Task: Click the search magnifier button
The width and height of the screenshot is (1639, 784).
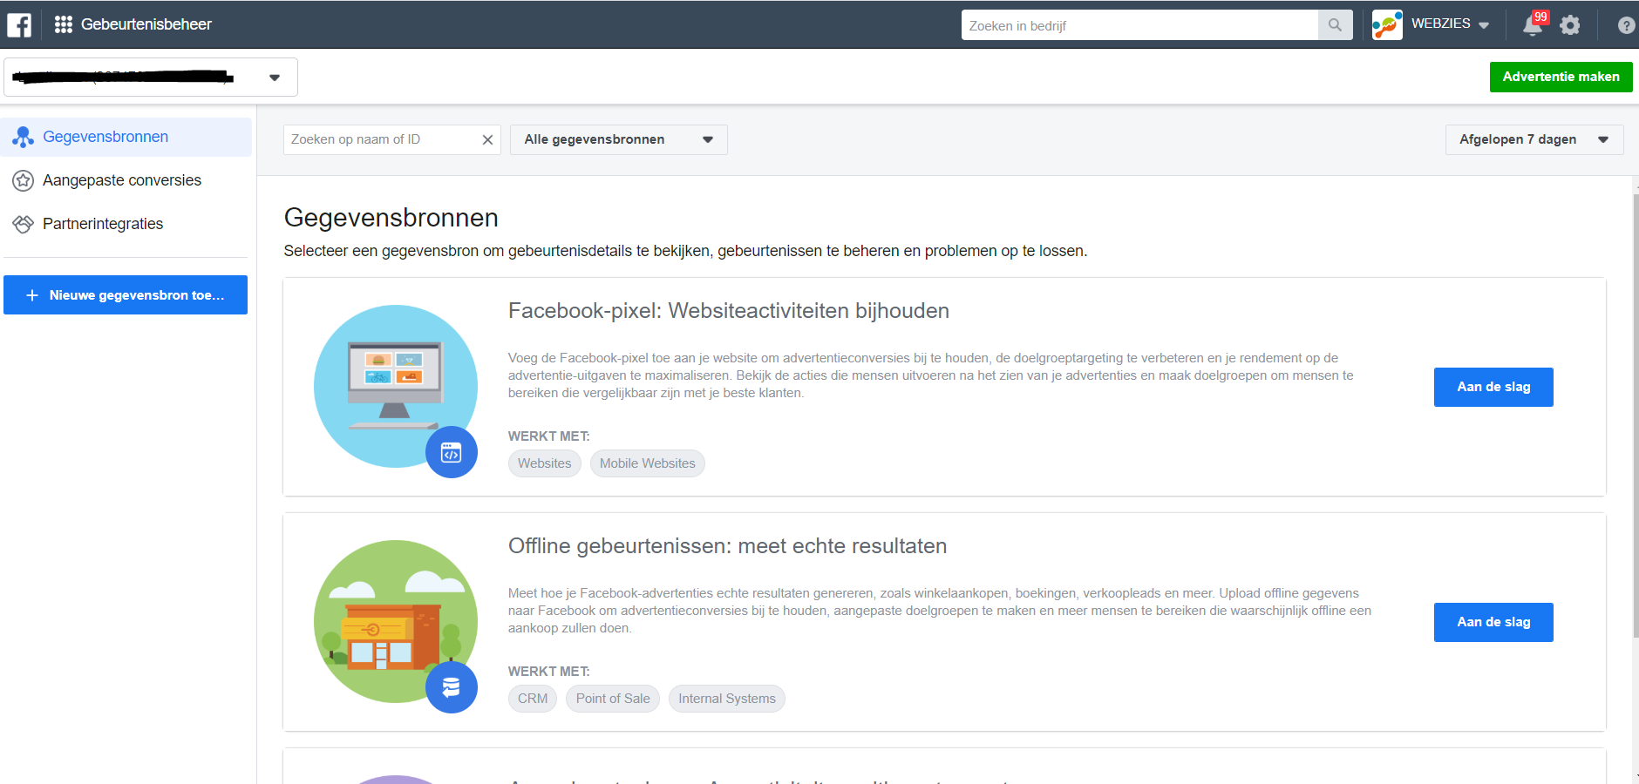Action: pos(1335,25)
